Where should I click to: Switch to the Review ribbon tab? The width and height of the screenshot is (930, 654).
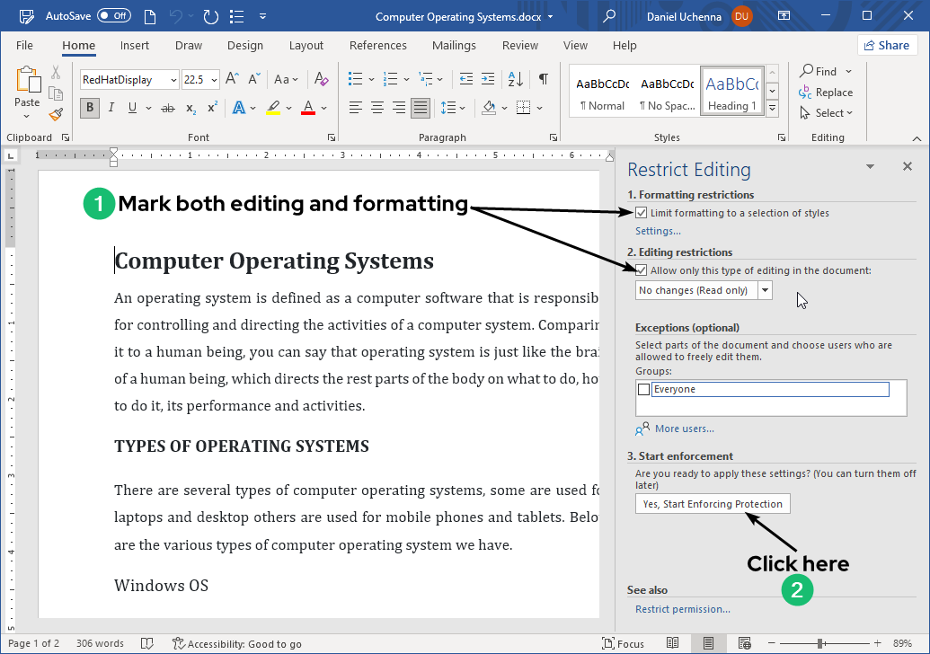pos(519,45)
